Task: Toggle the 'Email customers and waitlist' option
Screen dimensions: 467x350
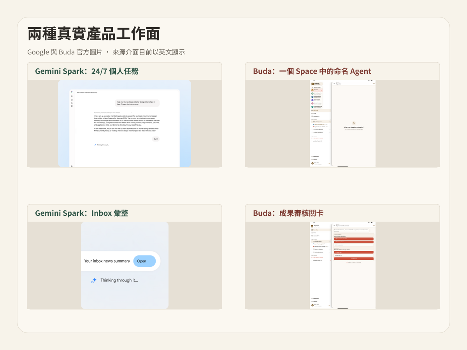Action: (x=354, y=239)
